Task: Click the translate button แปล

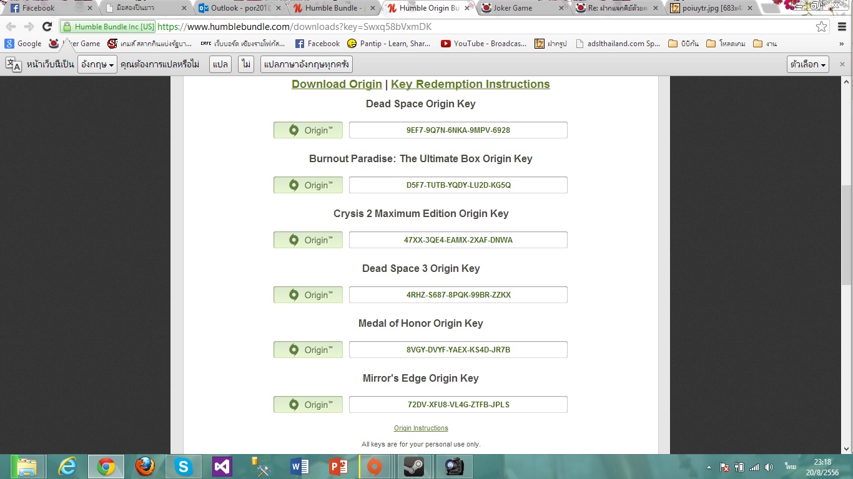Action: 220,64
